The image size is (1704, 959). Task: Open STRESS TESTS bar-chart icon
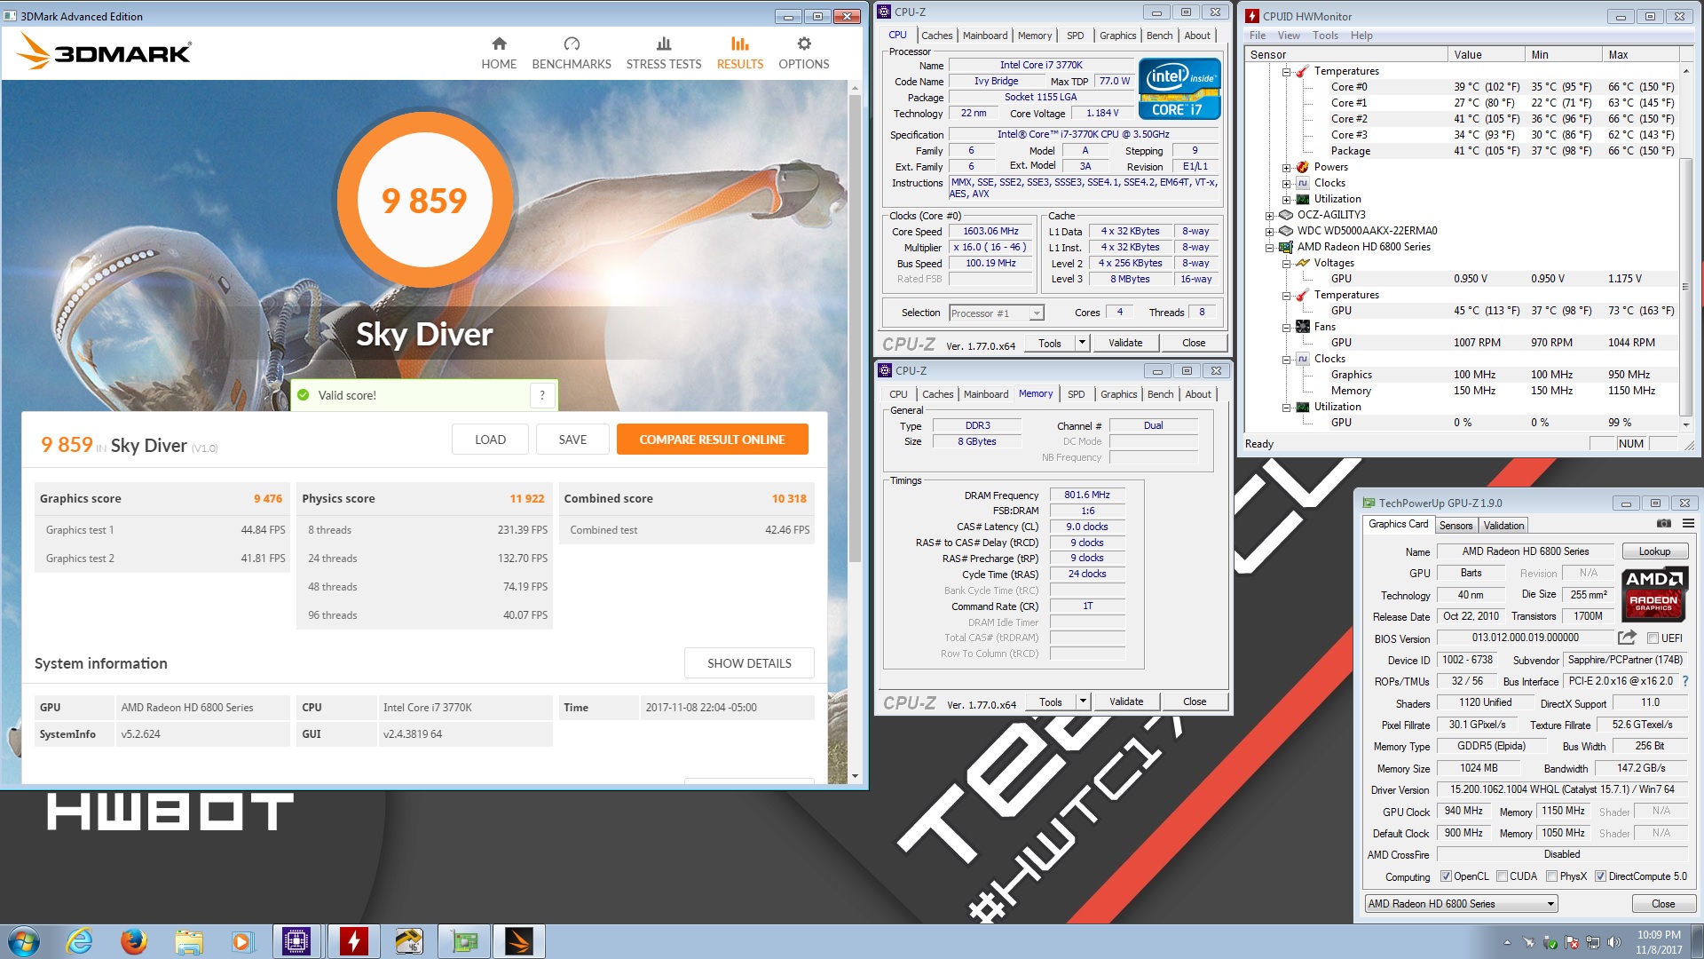click(664, 44)
